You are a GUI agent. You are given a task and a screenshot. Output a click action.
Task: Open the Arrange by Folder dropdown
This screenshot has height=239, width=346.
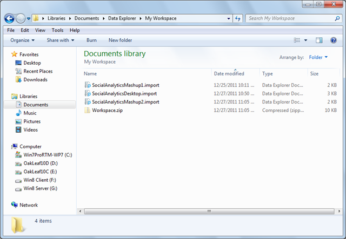click(x=318, y=57)
